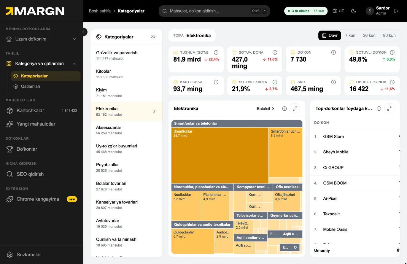Click the info icon on TUSHUM card

(216, 52)
